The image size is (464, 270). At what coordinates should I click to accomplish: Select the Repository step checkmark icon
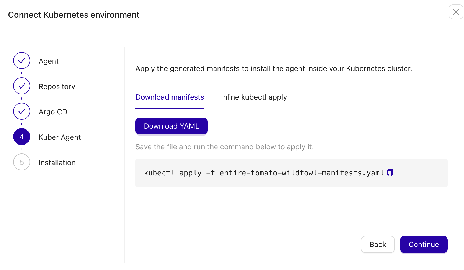[21, 86]
